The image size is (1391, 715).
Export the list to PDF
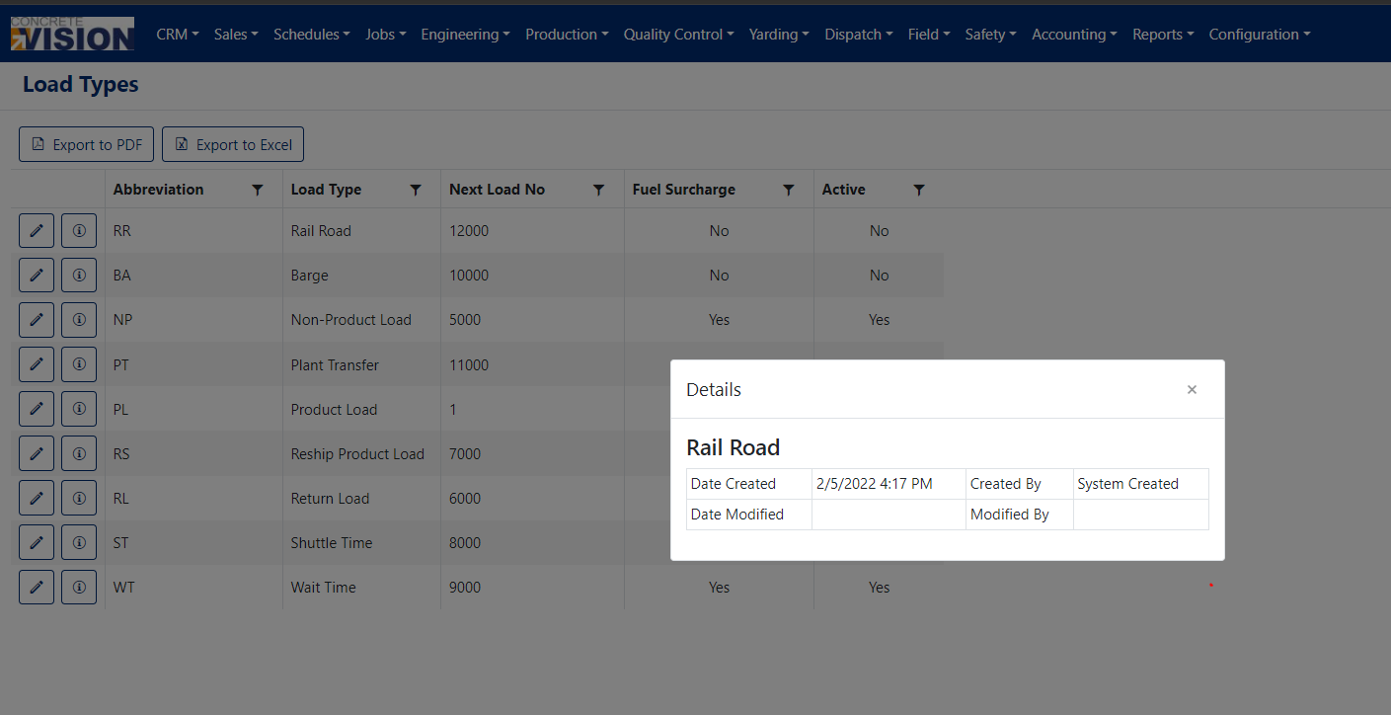pyautogui.click(x=86, y=144)
